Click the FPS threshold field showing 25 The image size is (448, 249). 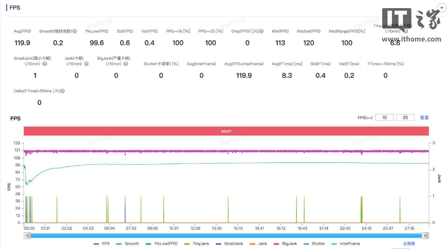(405, 117)
